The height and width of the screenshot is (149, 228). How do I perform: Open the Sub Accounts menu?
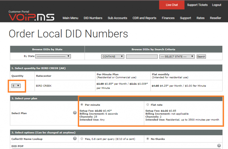coord(117,18)
